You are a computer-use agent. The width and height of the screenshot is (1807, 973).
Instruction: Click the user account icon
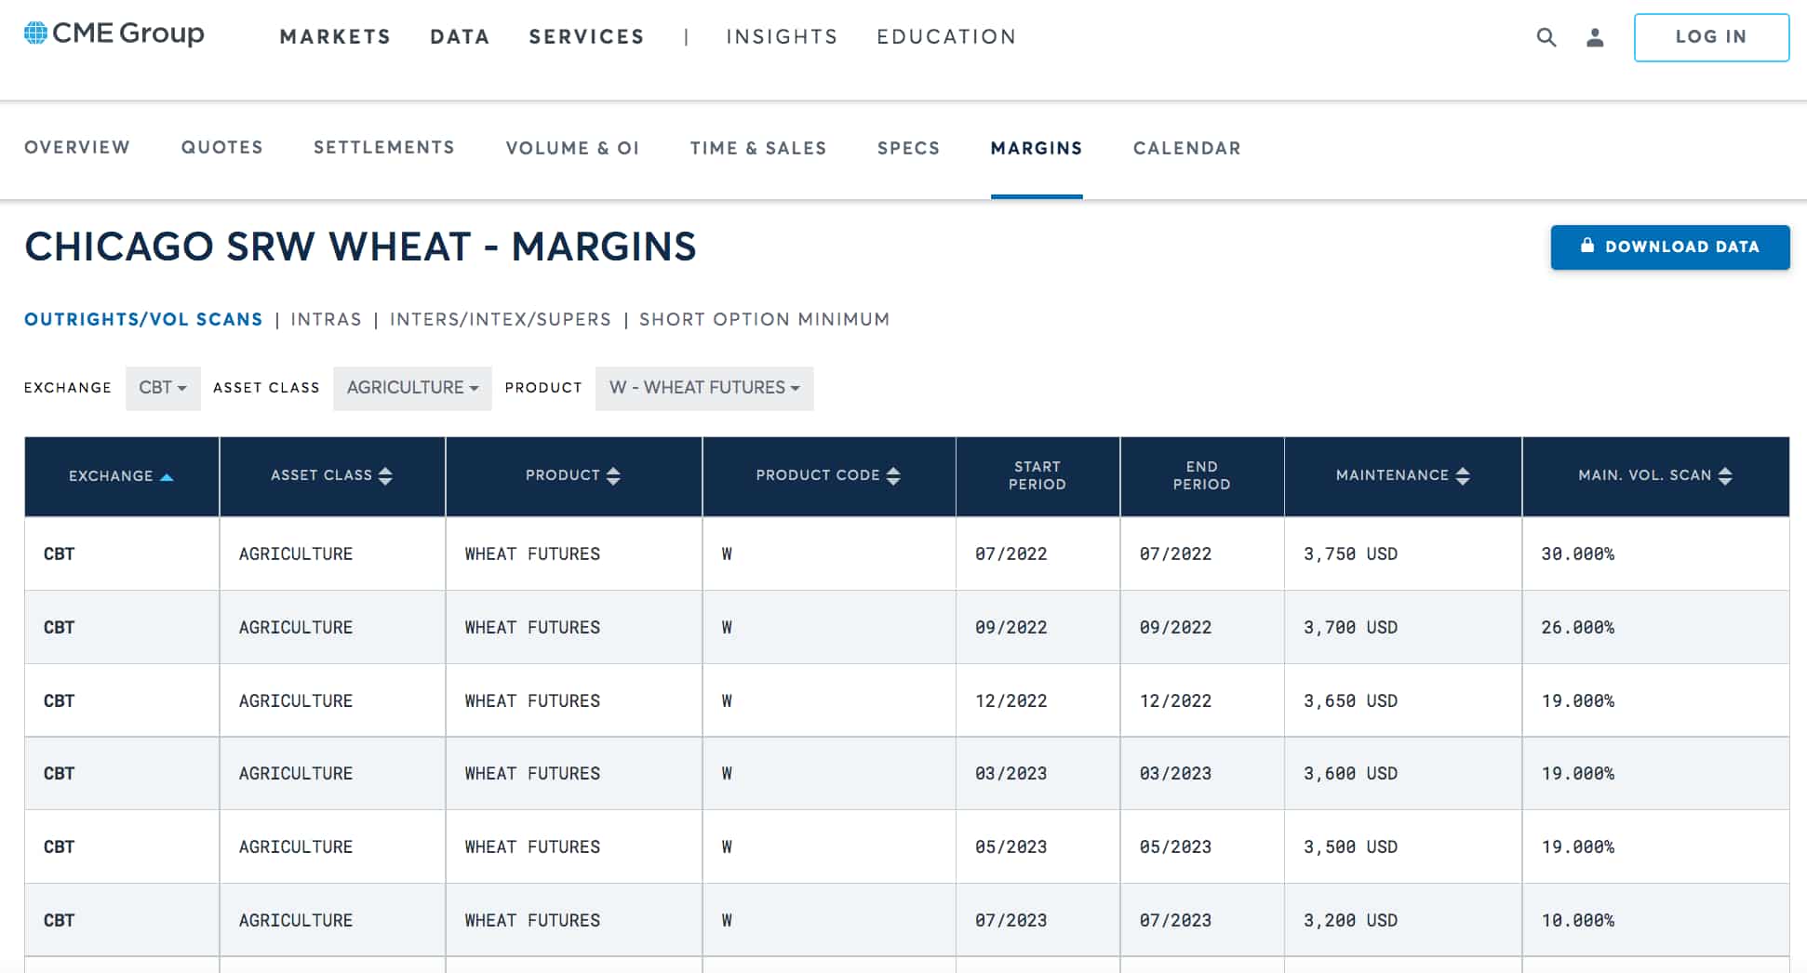(x=1595, y=37)
